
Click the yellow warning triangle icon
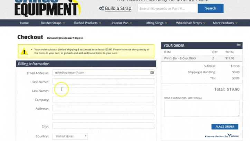point(24,51)
